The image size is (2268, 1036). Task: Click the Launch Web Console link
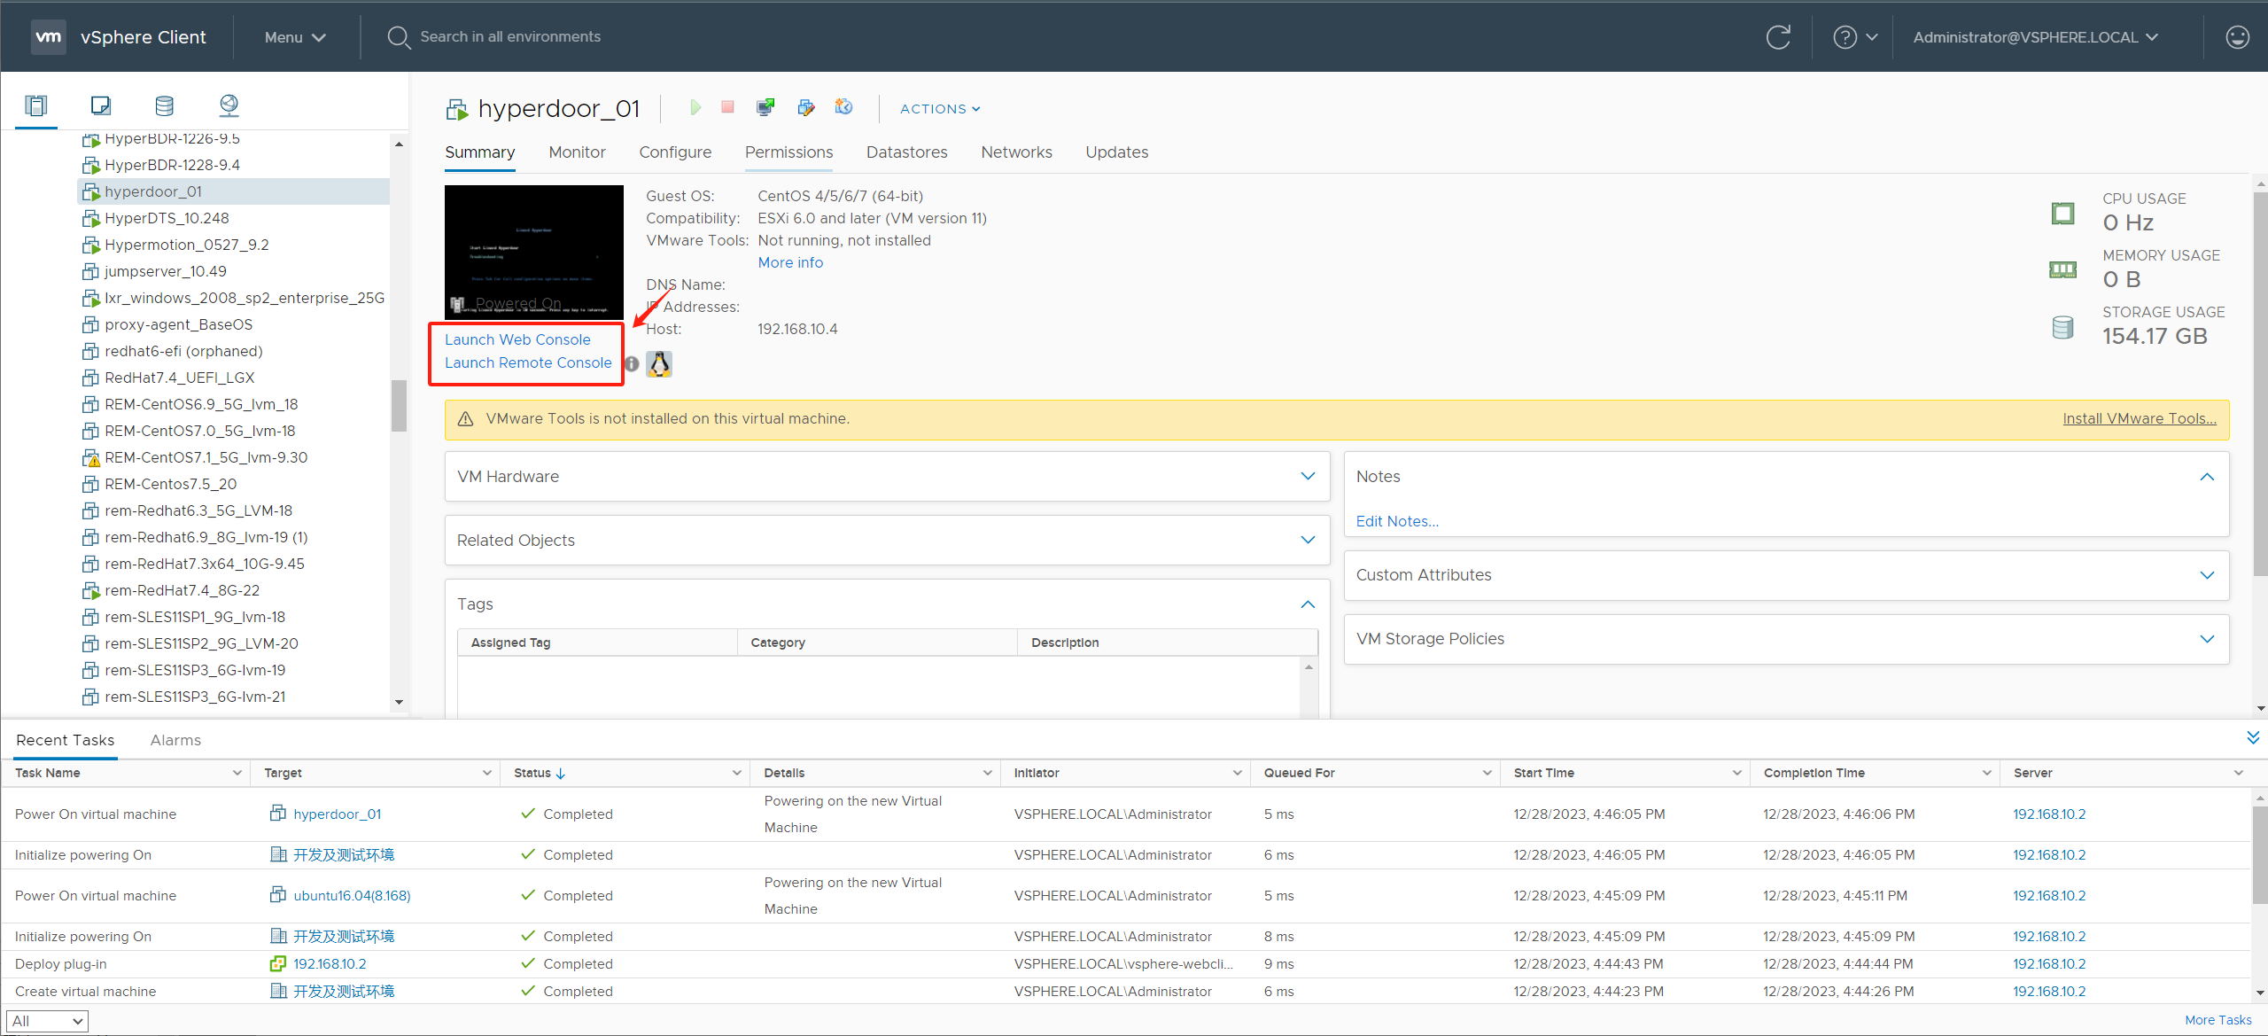pos(517,339)
